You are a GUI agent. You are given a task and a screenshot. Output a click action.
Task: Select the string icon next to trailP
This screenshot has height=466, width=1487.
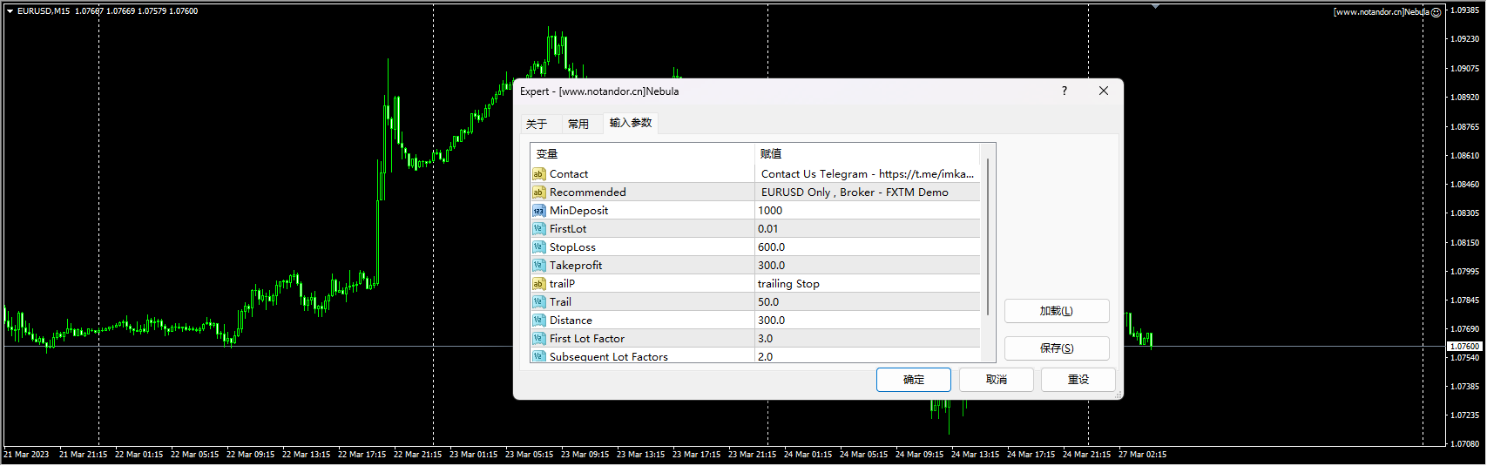538,284
